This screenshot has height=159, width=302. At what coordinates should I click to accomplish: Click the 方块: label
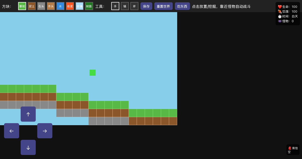click(x=7, y=6)
